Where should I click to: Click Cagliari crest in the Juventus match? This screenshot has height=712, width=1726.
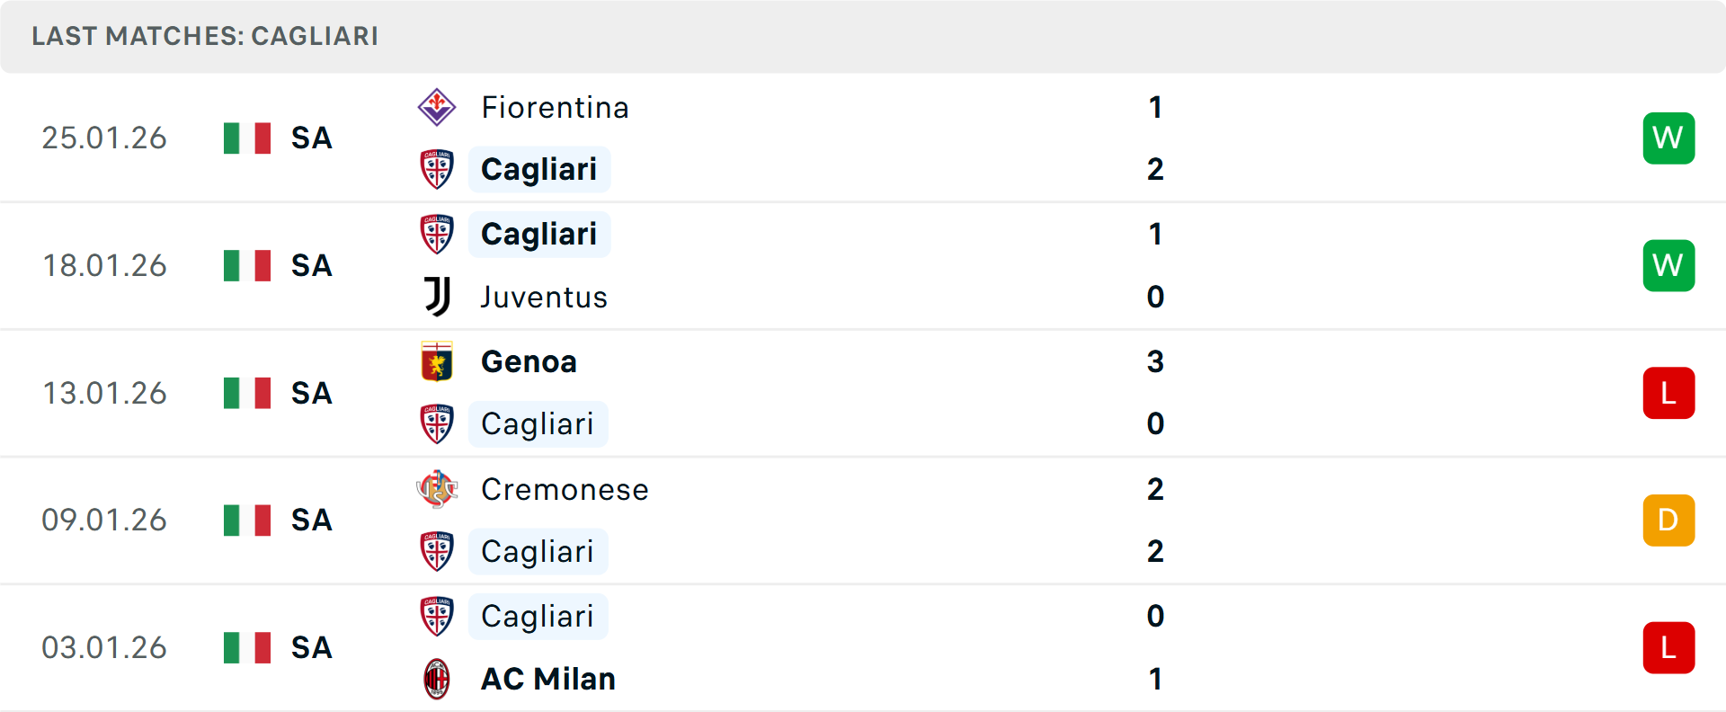pyautogui.click(x=437, y=234)
